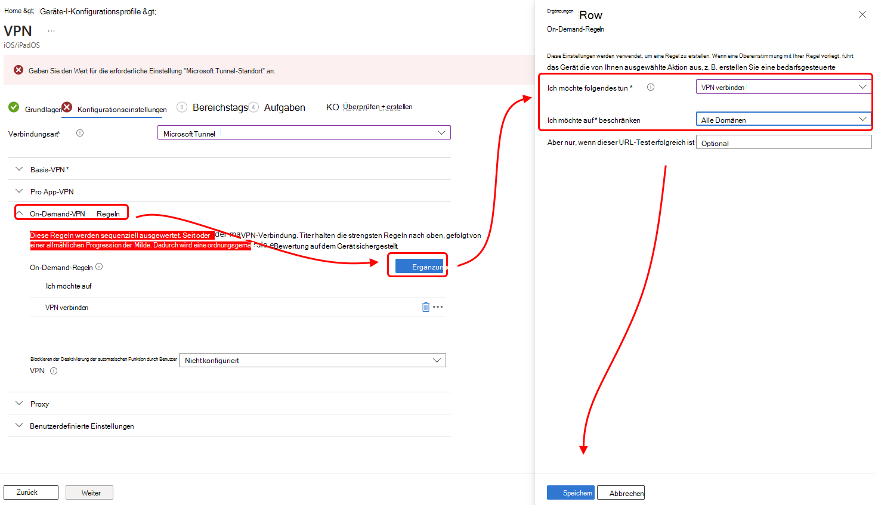Click the Weiter button
Screen dimensions: 875x505
click(89, 492)
